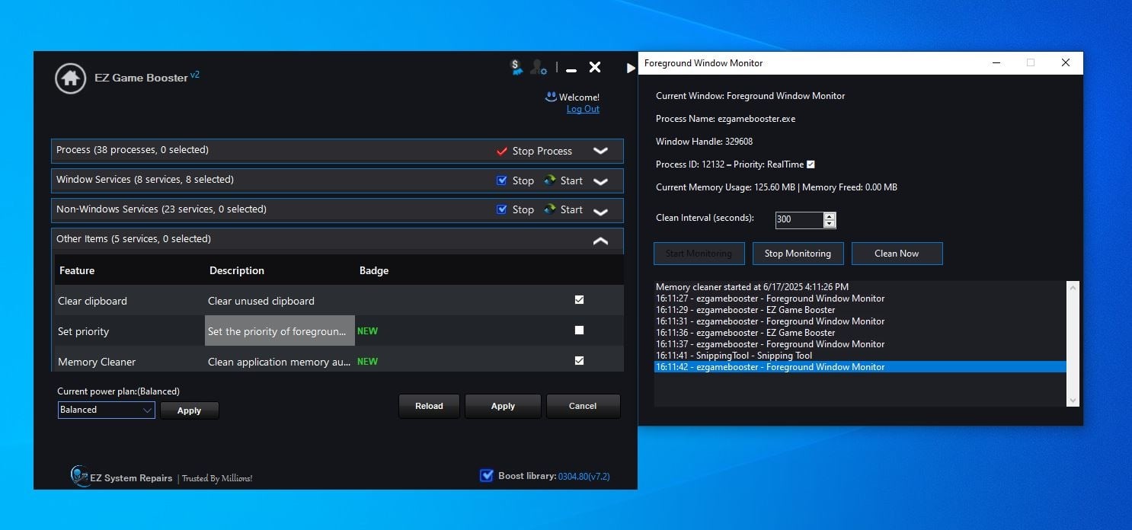Viewport: 1132px width, 530px height.
Task: Click the Window Handle: 329608 label
Action: pos(704,142)
